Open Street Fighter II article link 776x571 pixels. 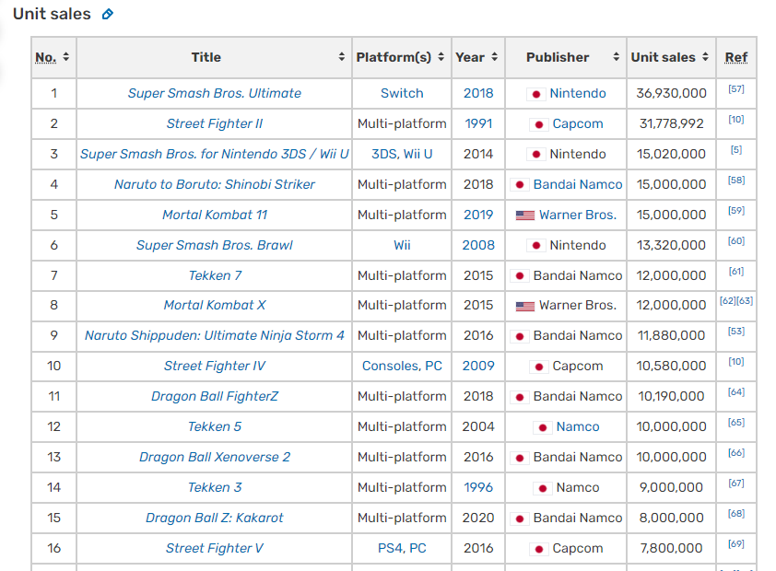tap(215, 123)
